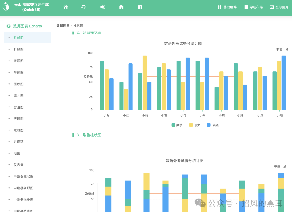
Task: Click the picture icon beside 图形图片
Action: tap(272, 7)
